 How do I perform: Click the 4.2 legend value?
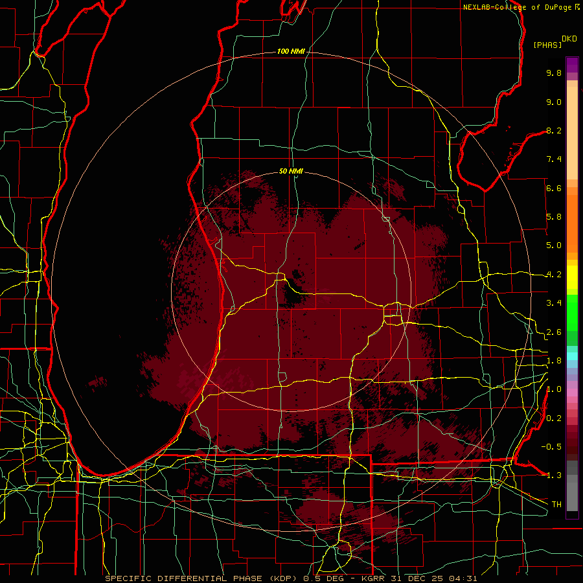[554, 275]
